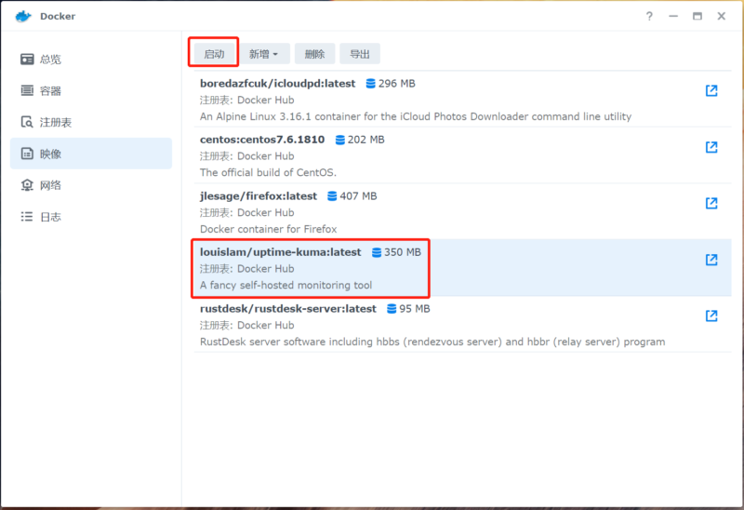Image resolution: width=744 pixels, height=510 pixels.
Task: Click the 日志 log sidebar icon
Action: (27, 217)
